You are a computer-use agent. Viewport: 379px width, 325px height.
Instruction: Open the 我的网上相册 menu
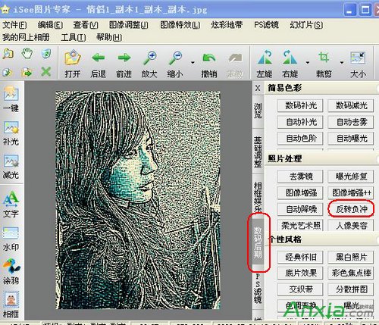(x=26, y=38)
